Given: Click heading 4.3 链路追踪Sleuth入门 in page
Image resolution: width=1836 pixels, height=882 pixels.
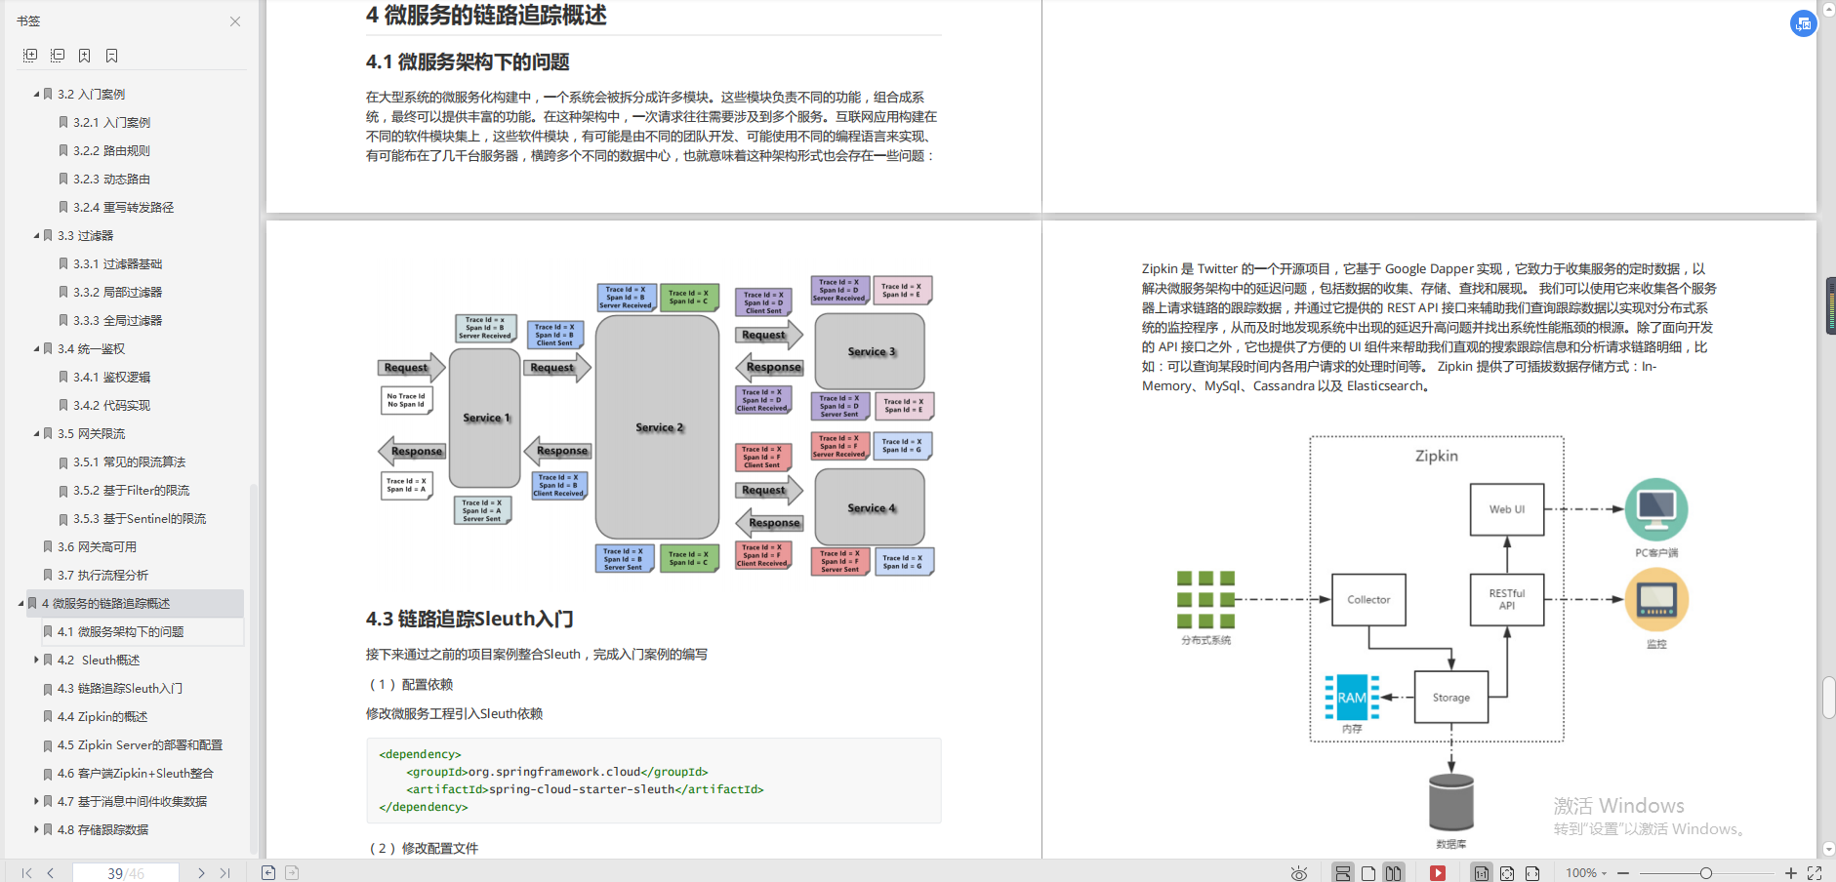Looking at the screenshot, I should tap(469, 620).
